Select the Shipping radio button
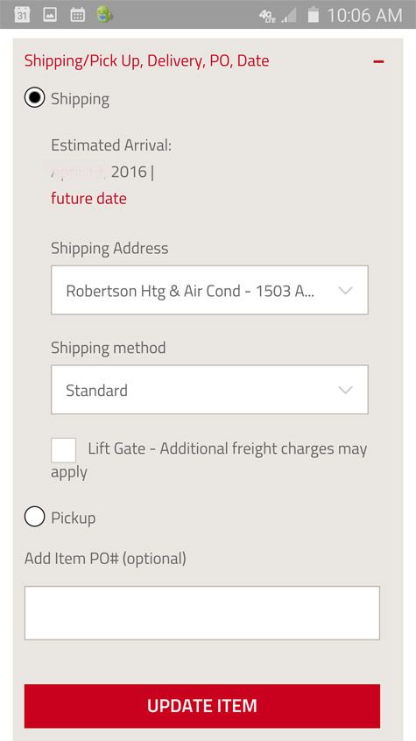Viewport: 416px width, 741px height. [x=34, y=98]
